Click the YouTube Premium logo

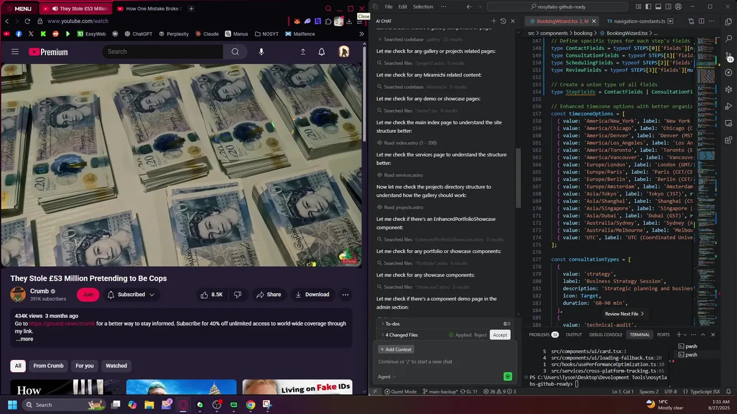pos(48,52)
